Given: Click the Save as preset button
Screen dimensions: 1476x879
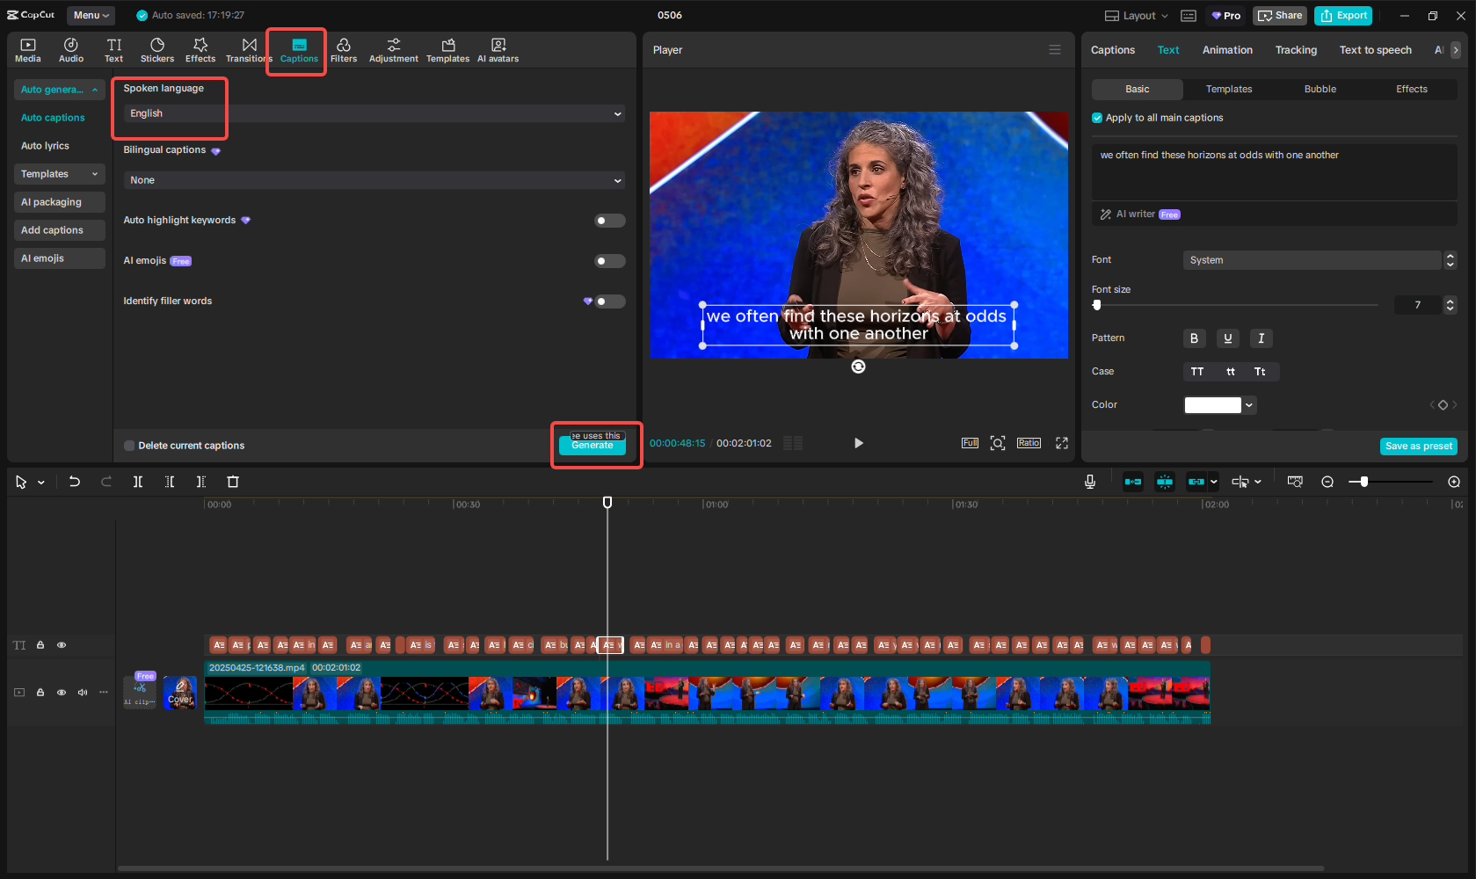Looking at the screenshot, I should pos(1418,447).
